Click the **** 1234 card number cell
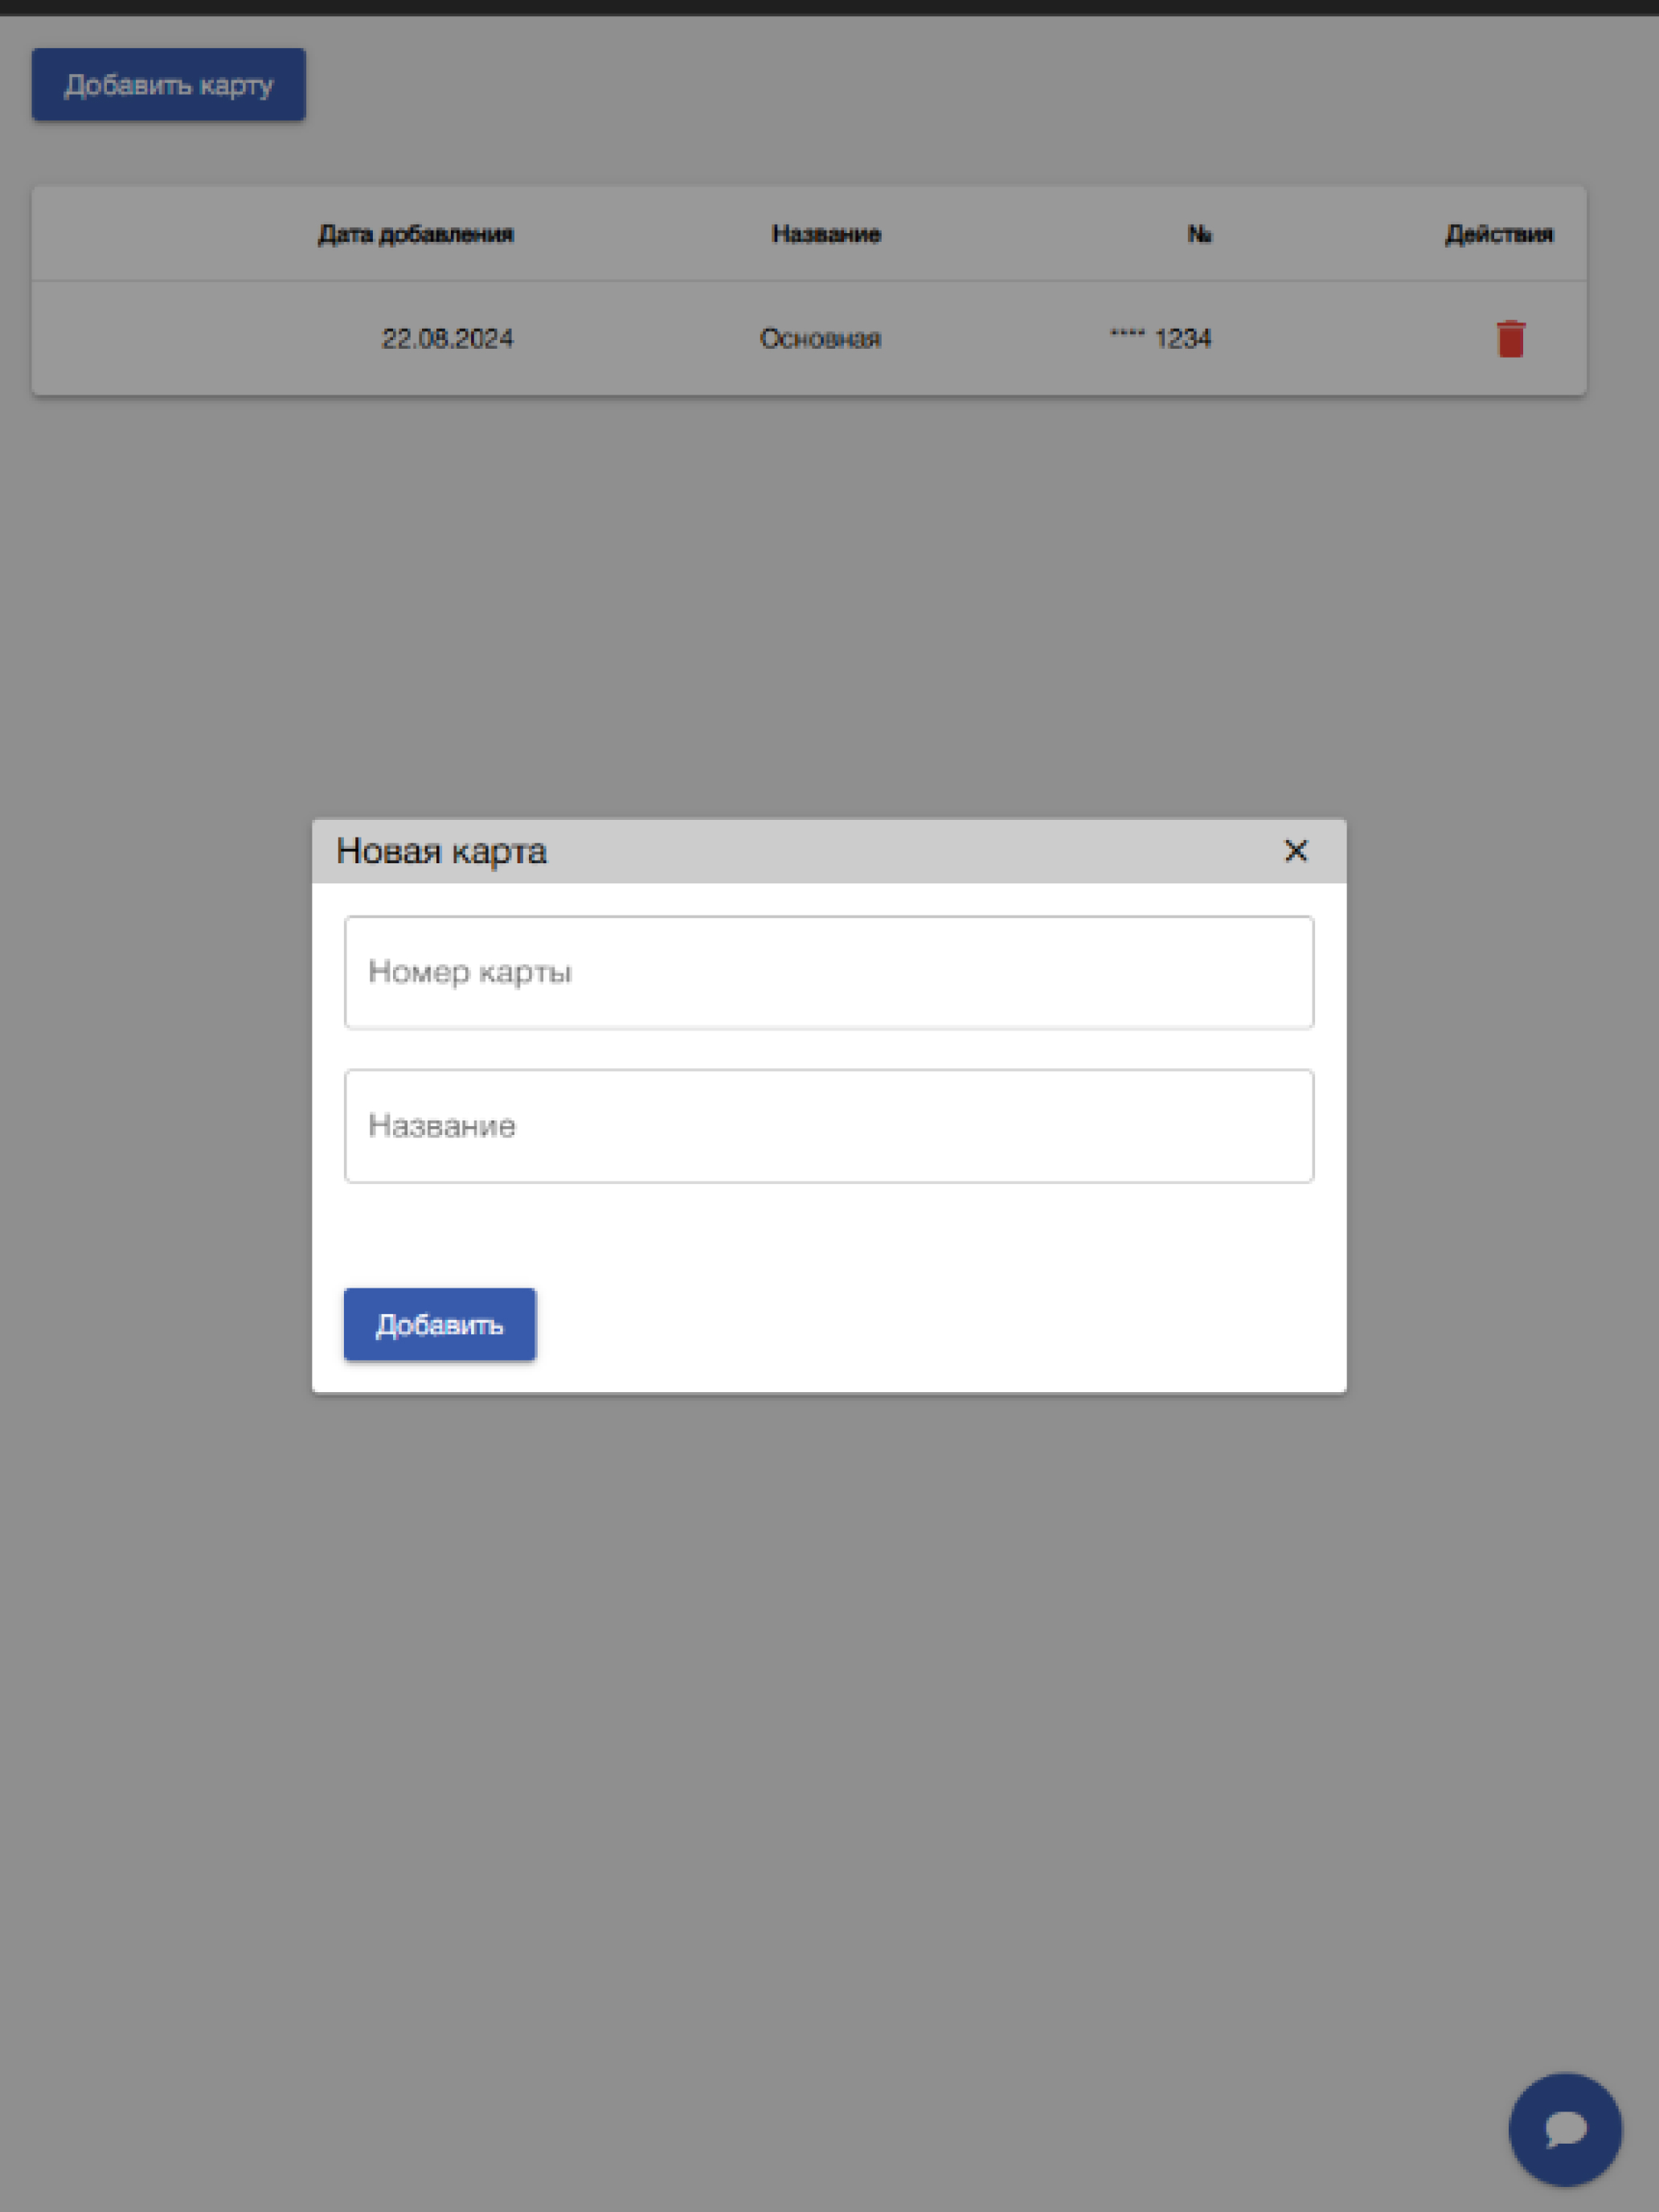The image size is (1659, 2212). point(1161,339)
